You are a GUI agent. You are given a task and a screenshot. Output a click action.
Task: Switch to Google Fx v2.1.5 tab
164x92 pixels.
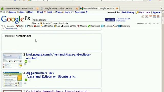(x=59, y=8)
